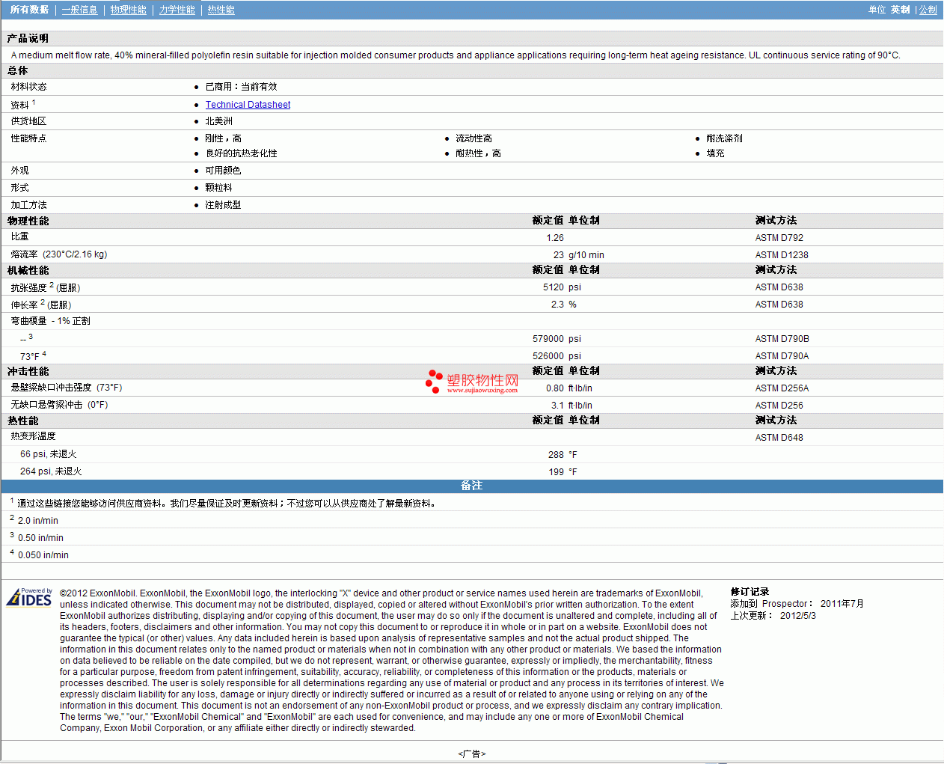The image size is (944, 764).
Task: Switch to the 一般信息 tab
Action: pos(79,10)
